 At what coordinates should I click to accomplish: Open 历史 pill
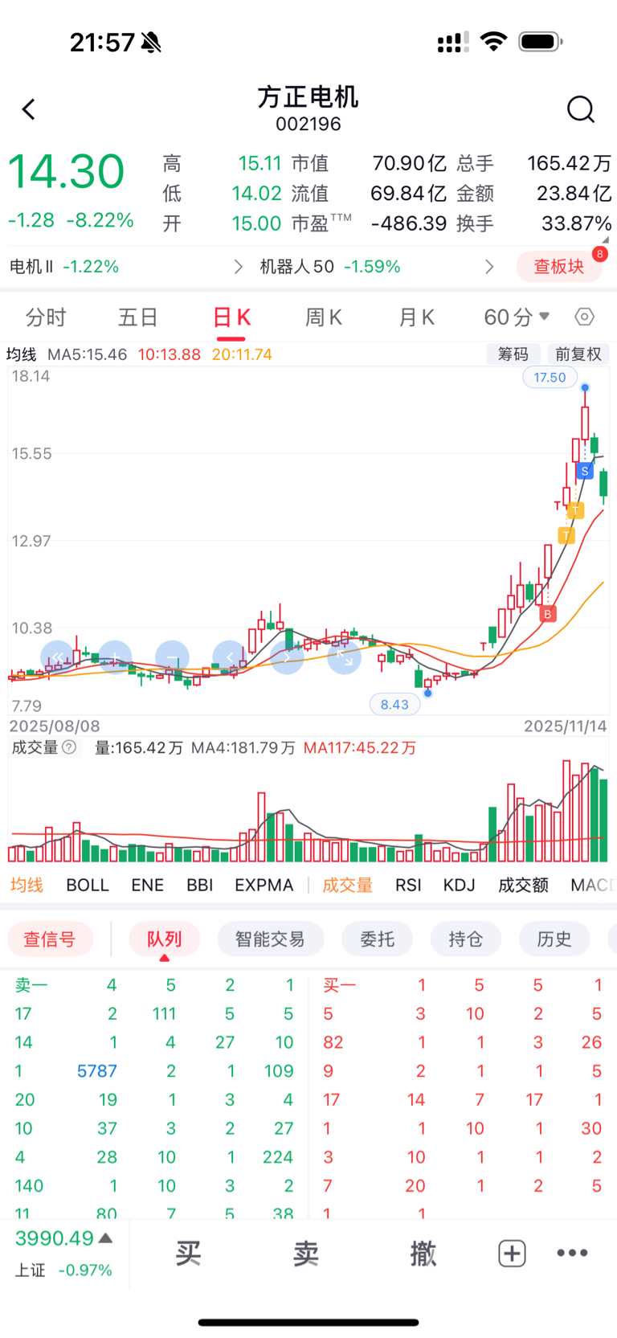(x=554, y=939)
